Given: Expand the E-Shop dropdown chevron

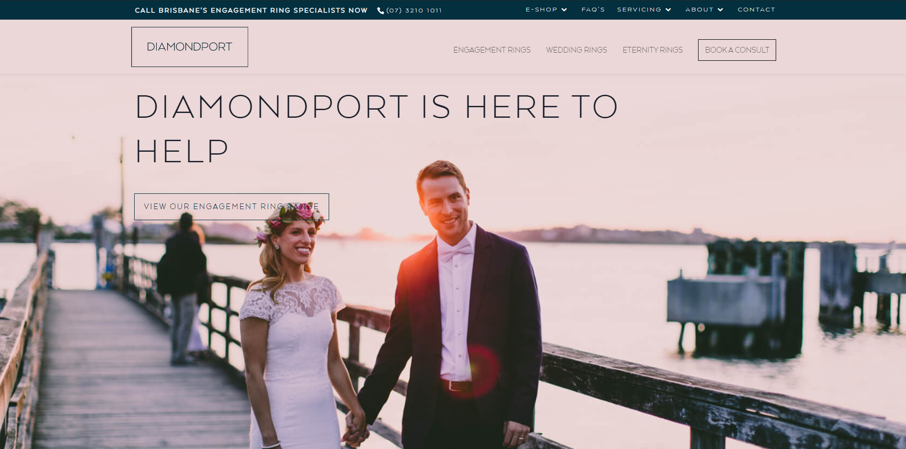Looking at the screenshot, I should 564,10.
